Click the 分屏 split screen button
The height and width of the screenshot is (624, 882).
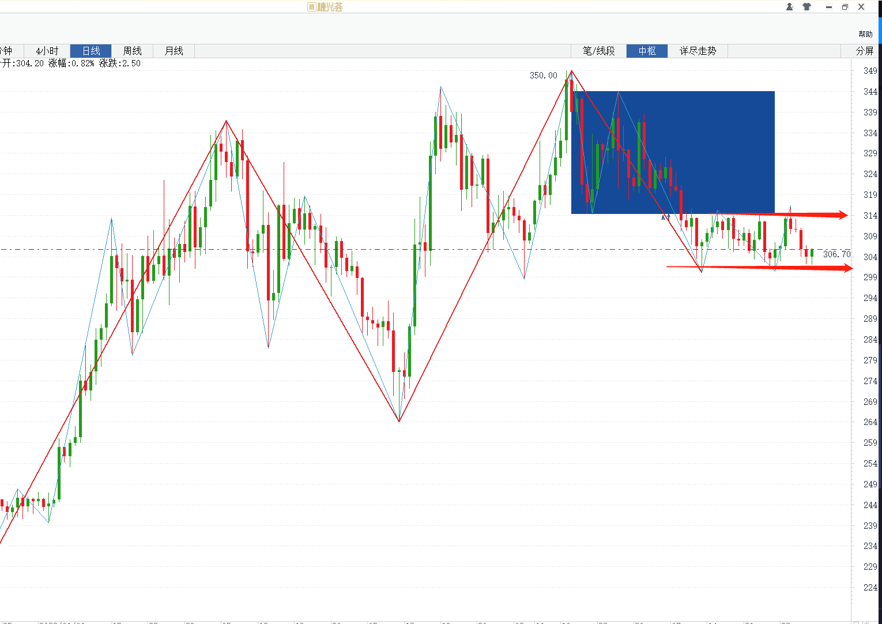(x=865, y=51)
